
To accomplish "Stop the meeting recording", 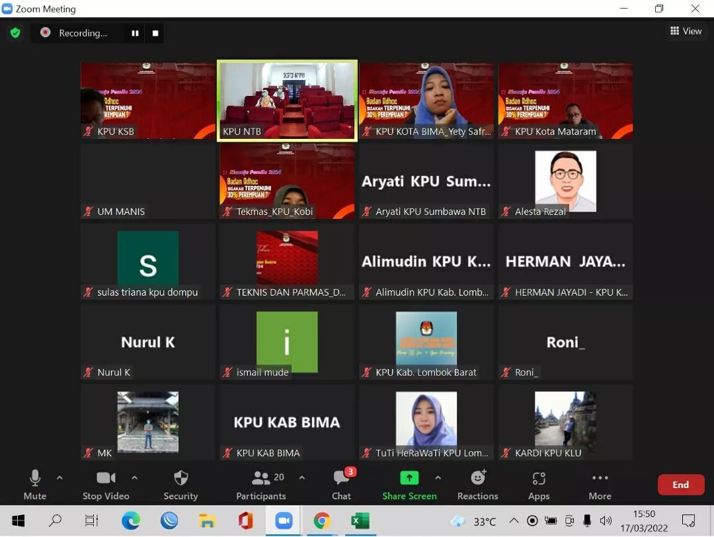I will point(155,33).
